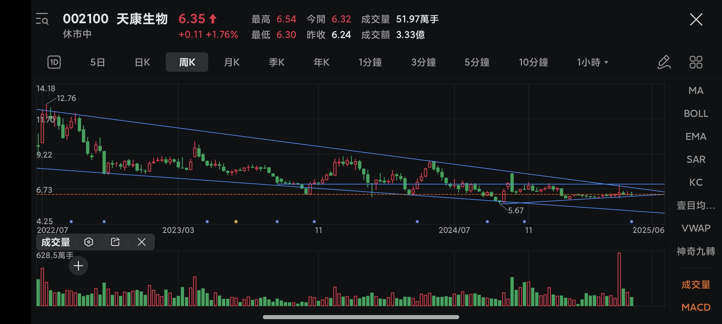Enable the BOLL indicator
Screen dimensions: 722x324
tap(696, 113)
